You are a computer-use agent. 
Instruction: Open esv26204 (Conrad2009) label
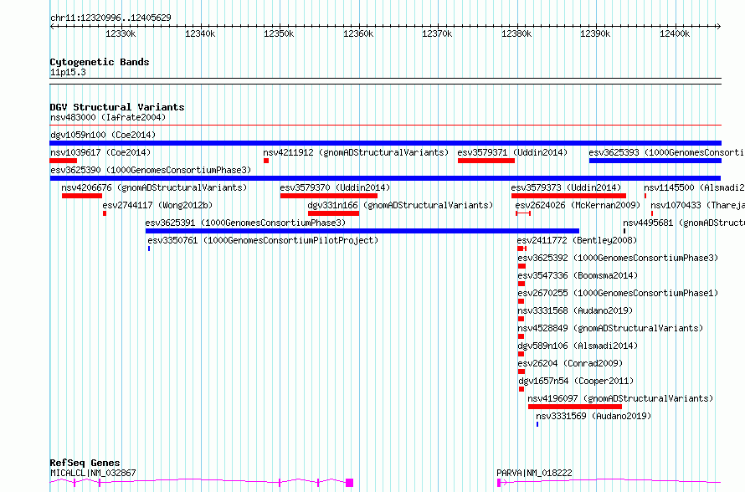click(x=570, y=363)
